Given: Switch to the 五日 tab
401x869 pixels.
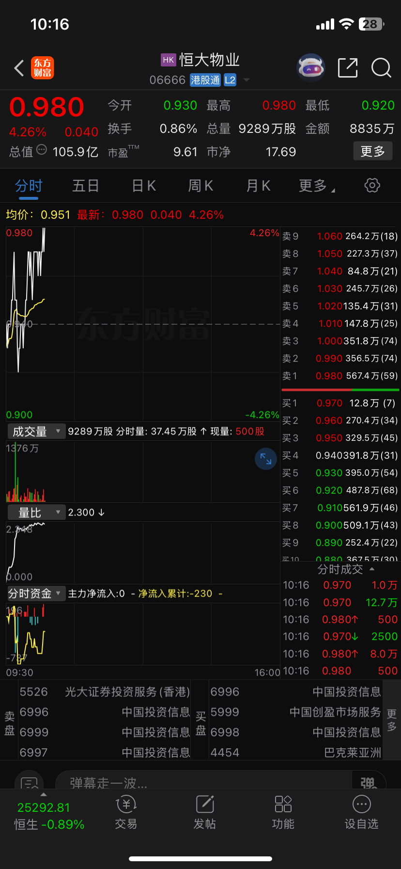Looking at the screenshot, I should [x=86, y=186].
